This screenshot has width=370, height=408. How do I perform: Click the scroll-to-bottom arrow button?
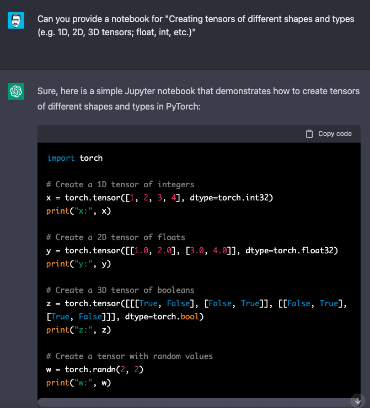coord(357,401)
